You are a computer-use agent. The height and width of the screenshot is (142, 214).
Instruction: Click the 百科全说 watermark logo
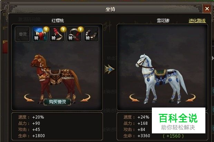(x=178, y=121)
